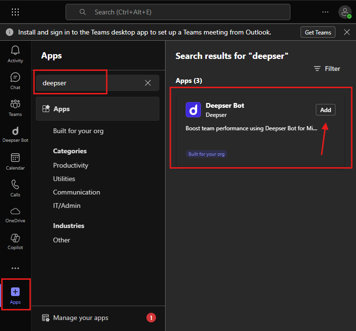The height and width of the screenshot is (331, 356).
Task: Select the Utilities category
Action: (64, 179)
